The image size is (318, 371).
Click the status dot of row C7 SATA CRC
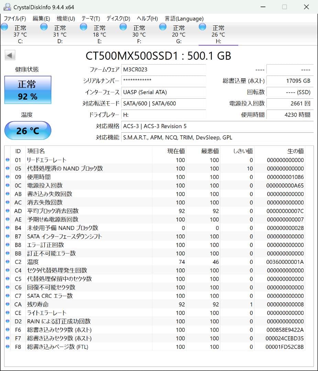click(8, 295)
